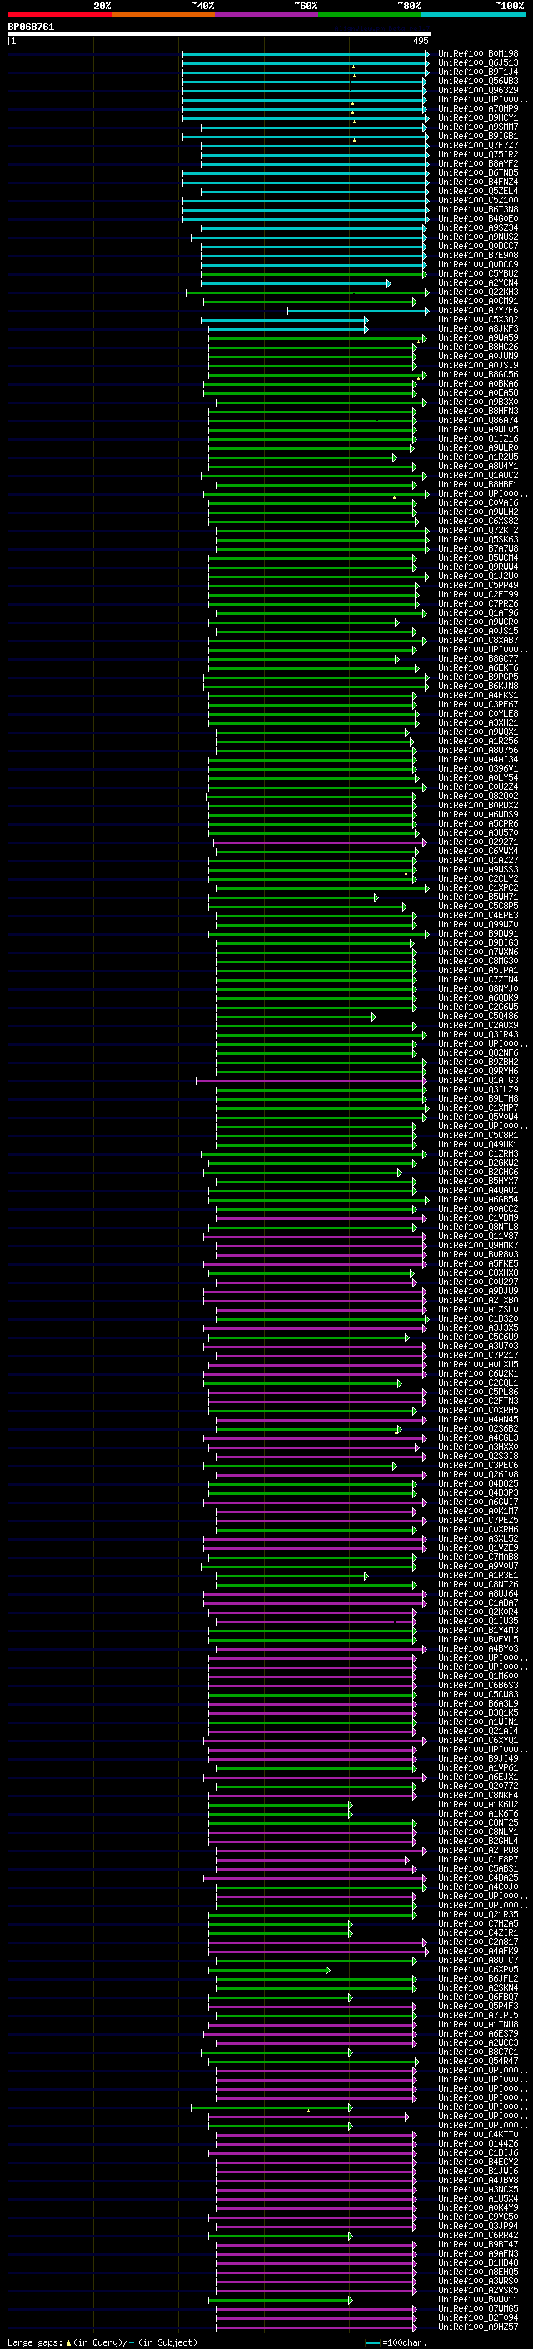Screen dimensions: 533x2349
Task: Select hit label UniRef100_A9SMM7
Action: [478, 127]
